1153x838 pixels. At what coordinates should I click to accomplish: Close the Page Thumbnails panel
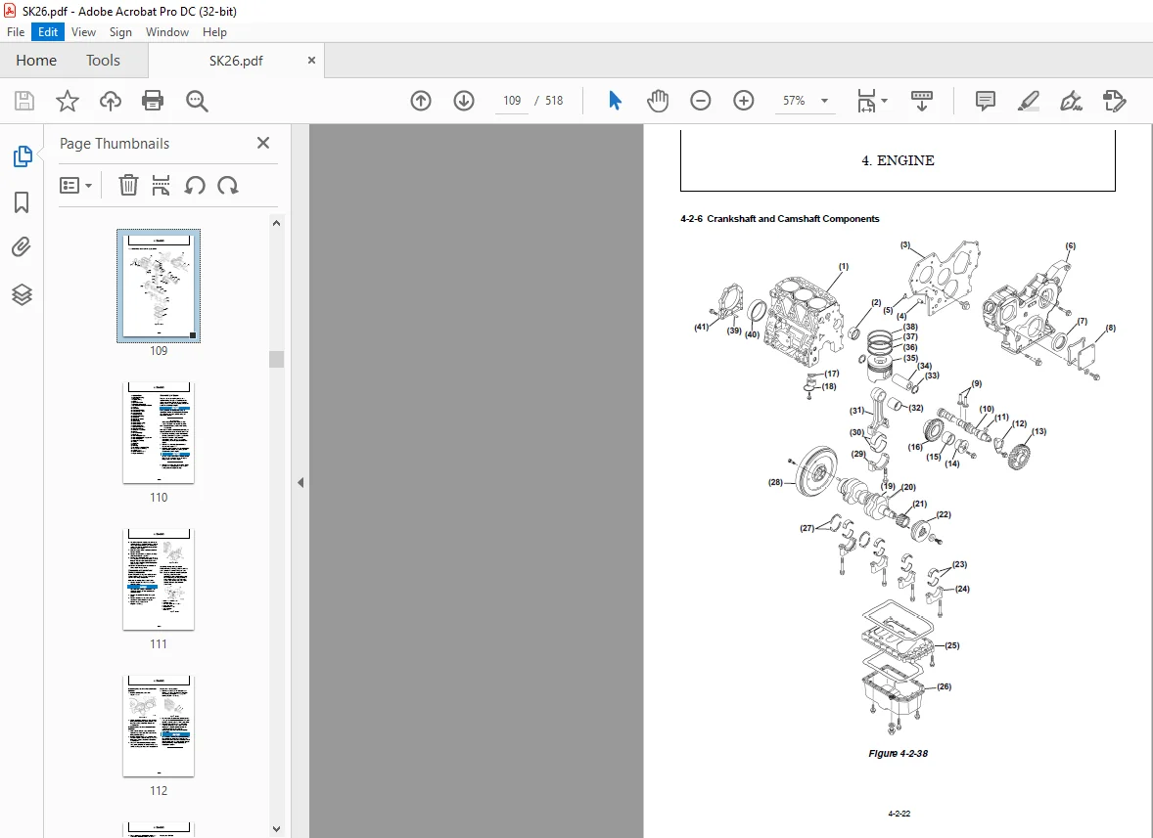pyautogui.click(x=263, y=143)
